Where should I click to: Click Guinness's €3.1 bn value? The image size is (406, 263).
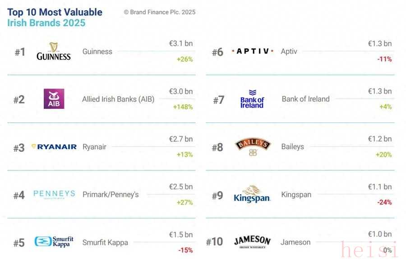pos(180,44)
